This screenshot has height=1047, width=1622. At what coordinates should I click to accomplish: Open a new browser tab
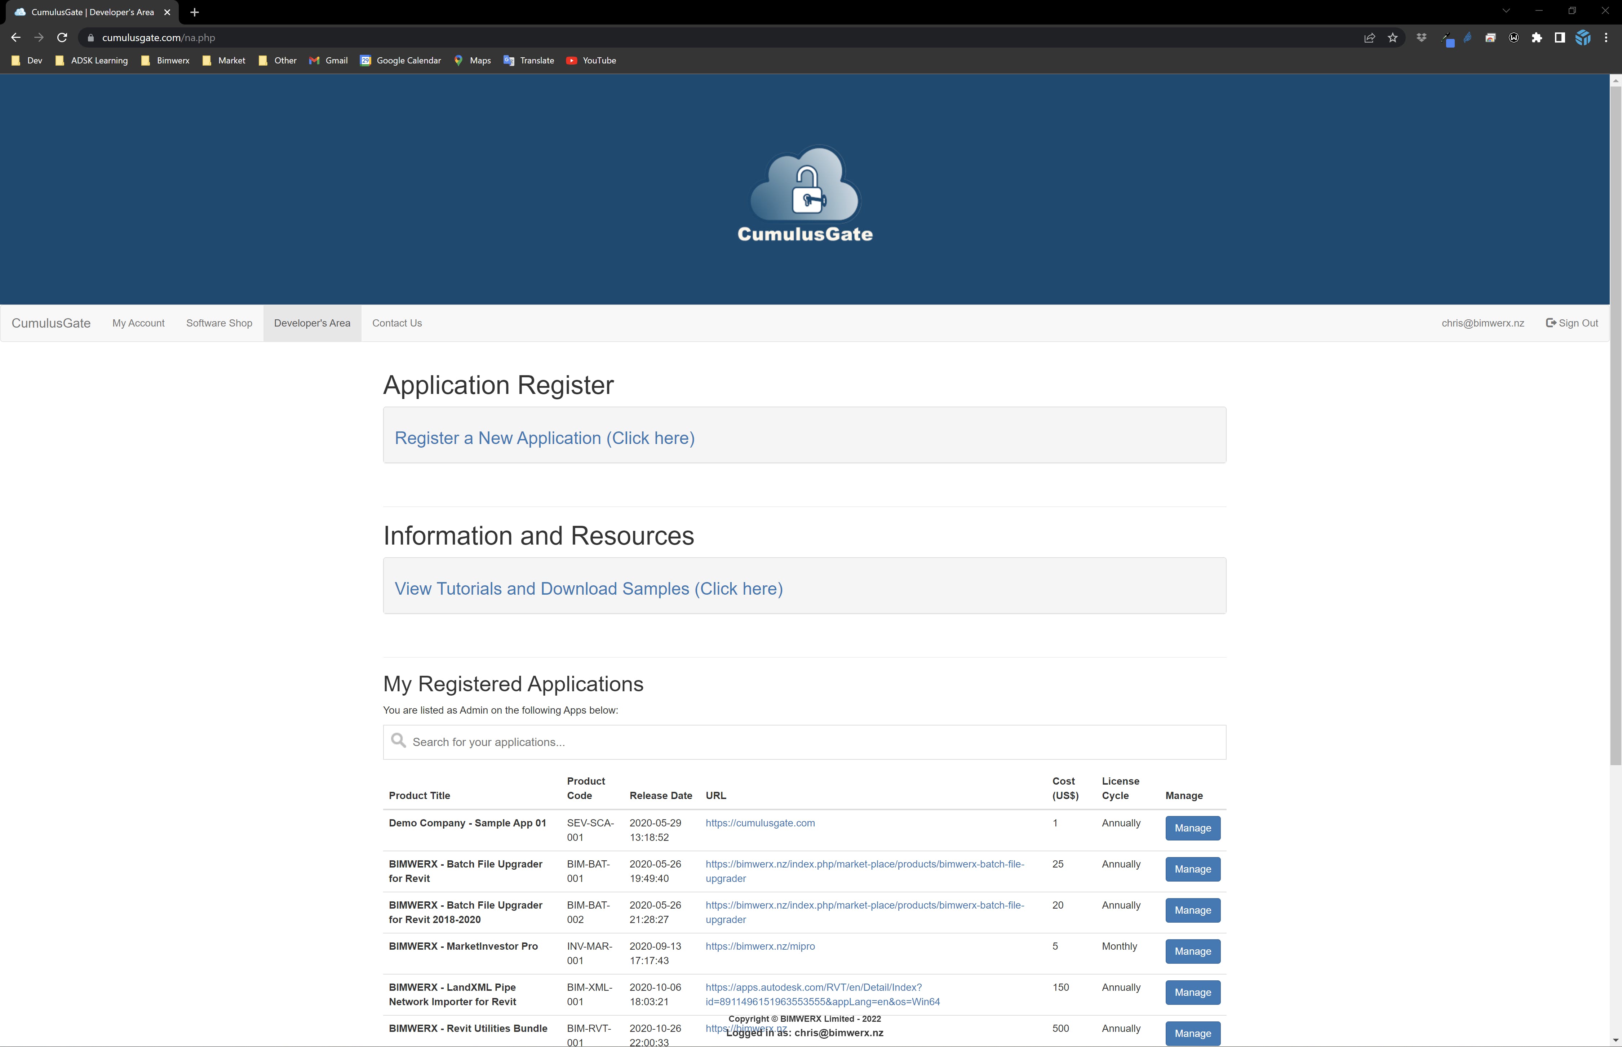click(x=194, y=12)
